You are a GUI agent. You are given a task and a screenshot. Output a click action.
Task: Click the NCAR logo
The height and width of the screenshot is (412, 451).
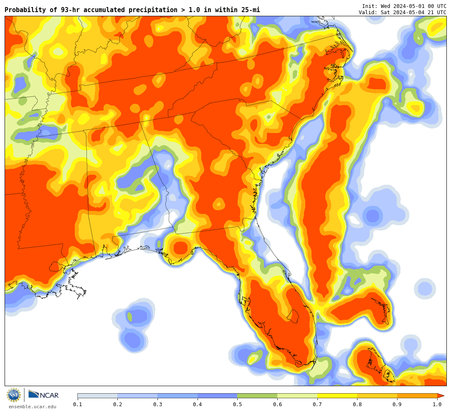(43, 394)
